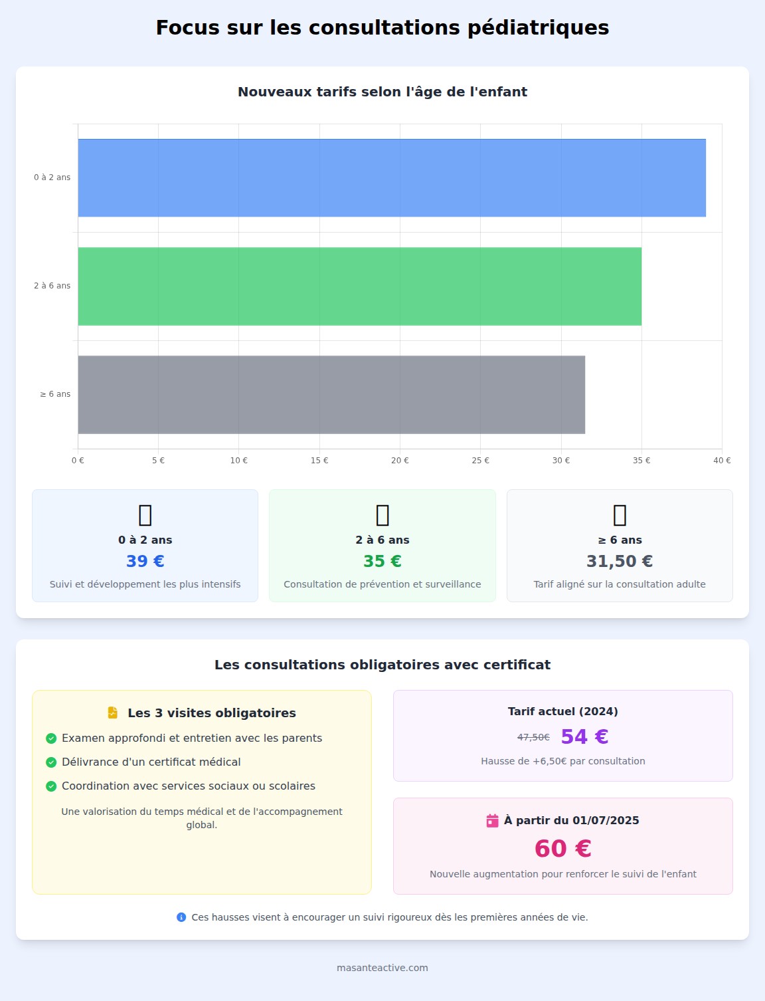The height and width of the screenshot is (1001, 765).
Task: Click the green checkmark beside 'Examen approfondi'
Action: point(50,738)
